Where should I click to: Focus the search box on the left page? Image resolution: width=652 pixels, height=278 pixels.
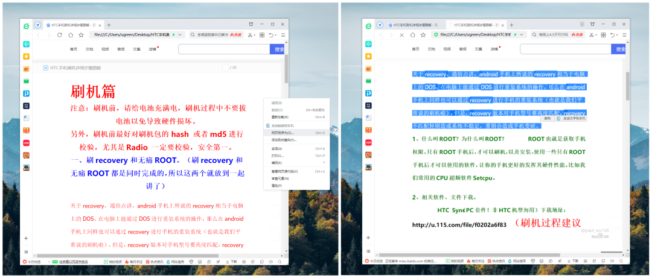click(x=224, y=49)
